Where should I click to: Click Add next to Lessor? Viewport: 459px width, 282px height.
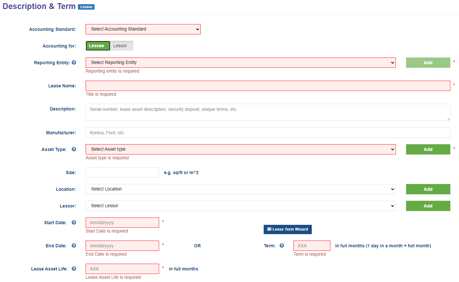tap(428, 206)
